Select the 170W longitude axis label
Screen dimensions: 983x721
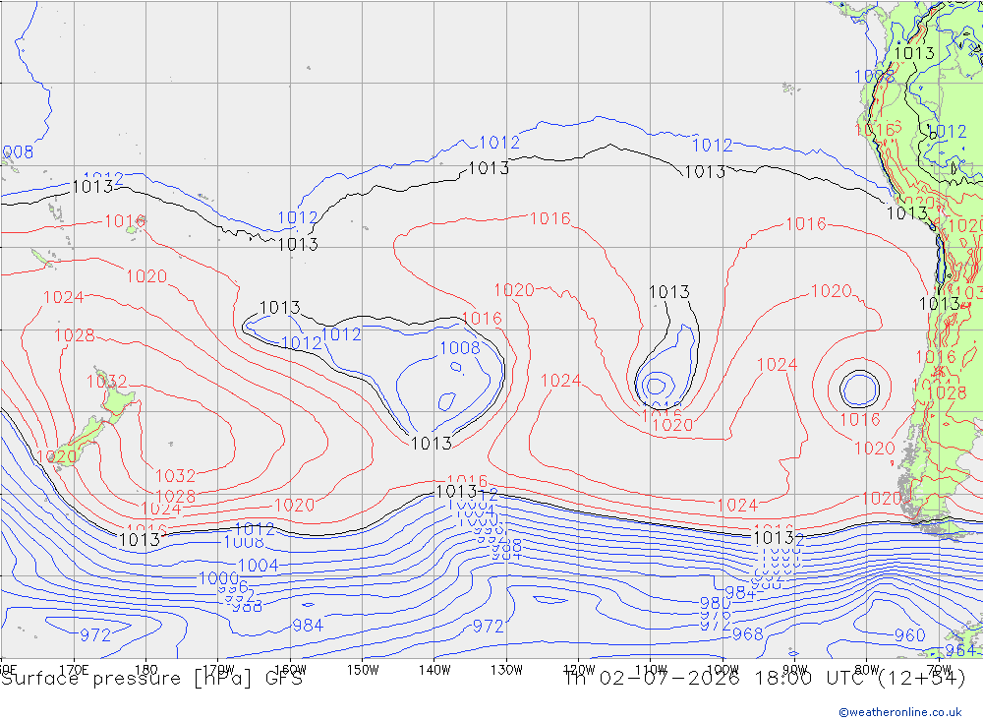pyautogui.click(x=218, y=670)
